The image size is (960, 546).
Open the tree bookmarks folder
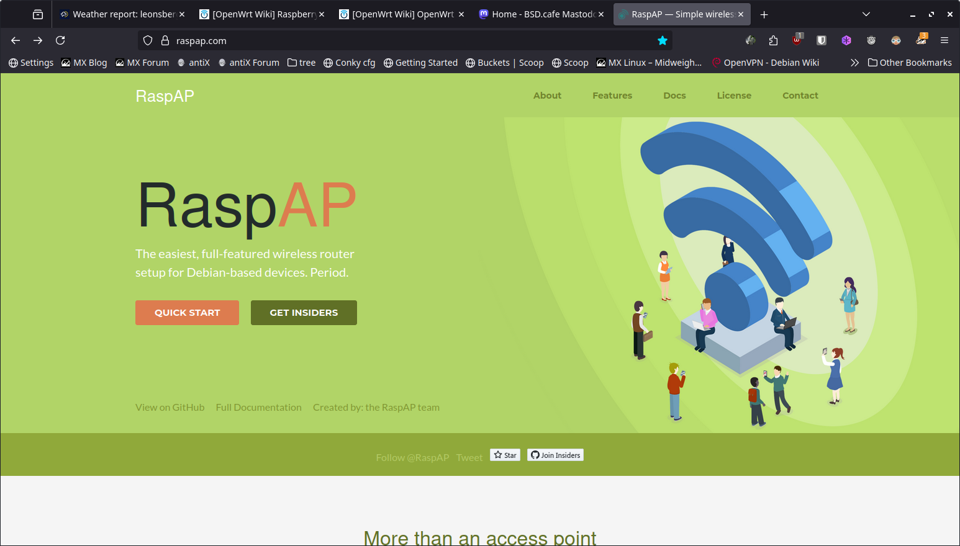[x=301, y=63]
